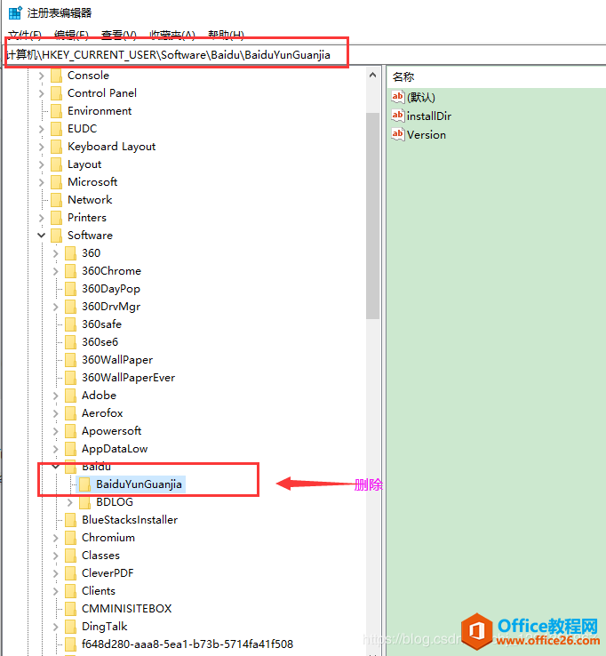Click the Apowersoft folder icon

pos(71,431)
